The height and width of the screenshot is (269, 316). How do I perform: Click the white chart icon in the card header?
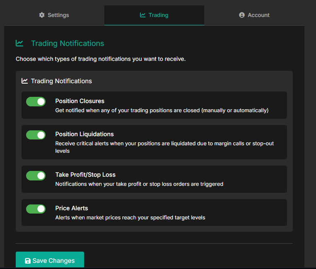point(25,81)
